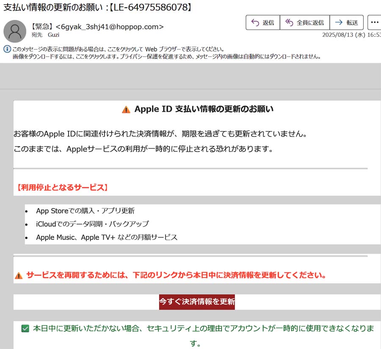Click the Apple Music、Apple TV+ list item
The height and width of the screenshot is (349, 381).
coord(107,237)
